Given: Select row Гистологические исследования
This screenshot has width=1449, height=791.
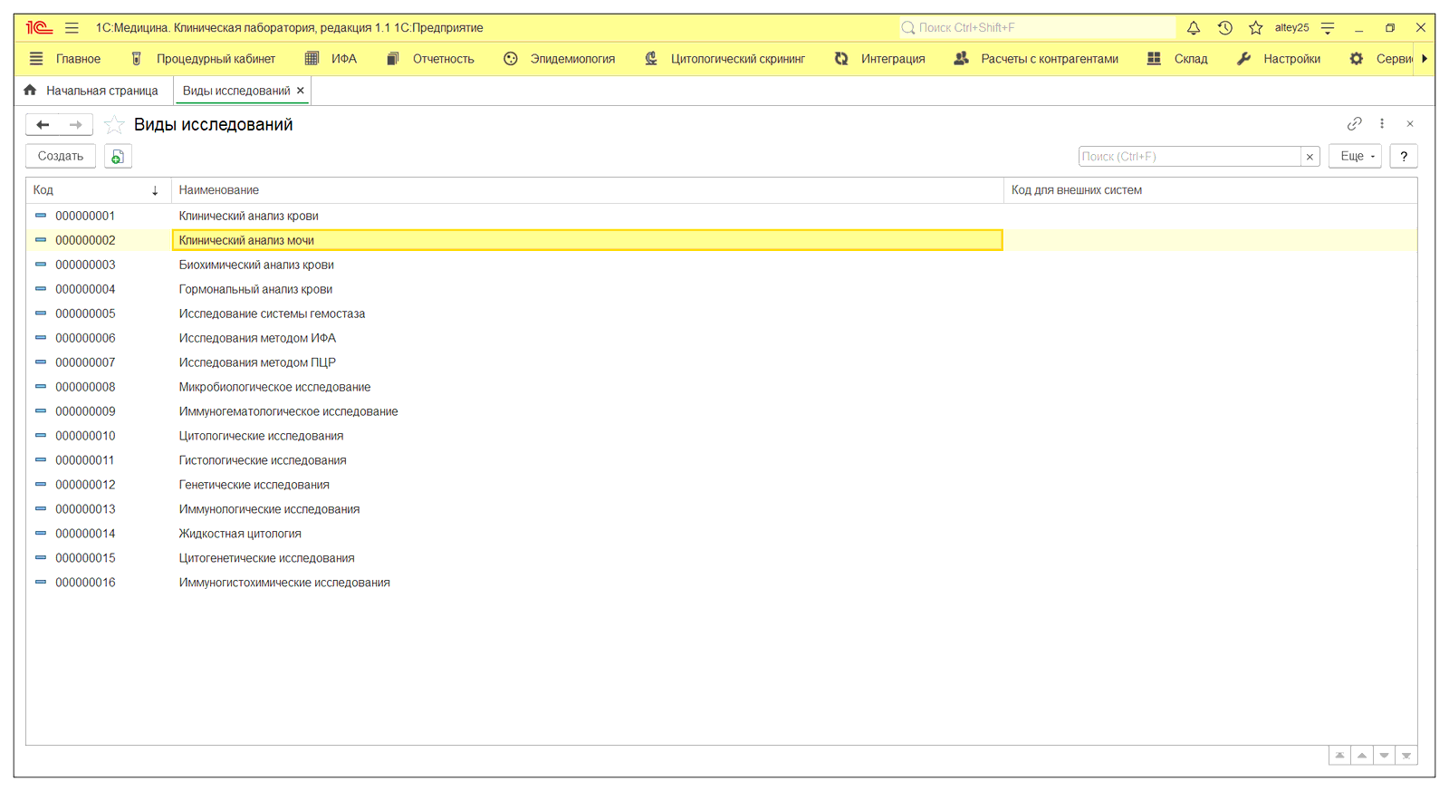Looking at the screenshot, I should pyautogui.click(x=721, y=460).
